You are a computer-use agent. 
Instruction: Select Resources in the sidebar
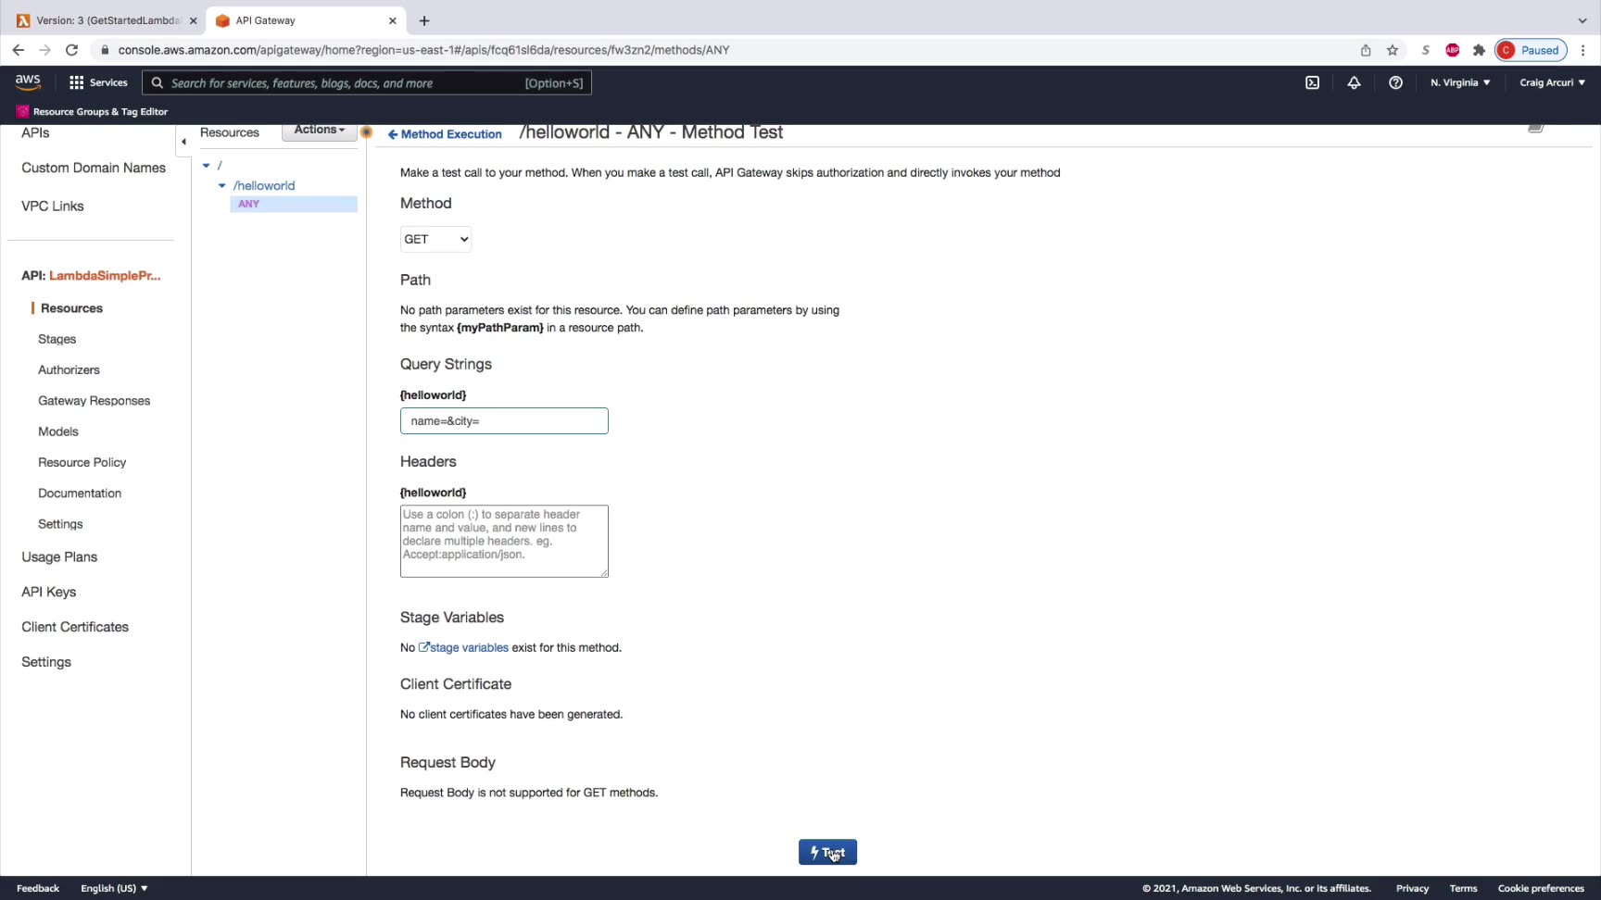pos(71,308)
